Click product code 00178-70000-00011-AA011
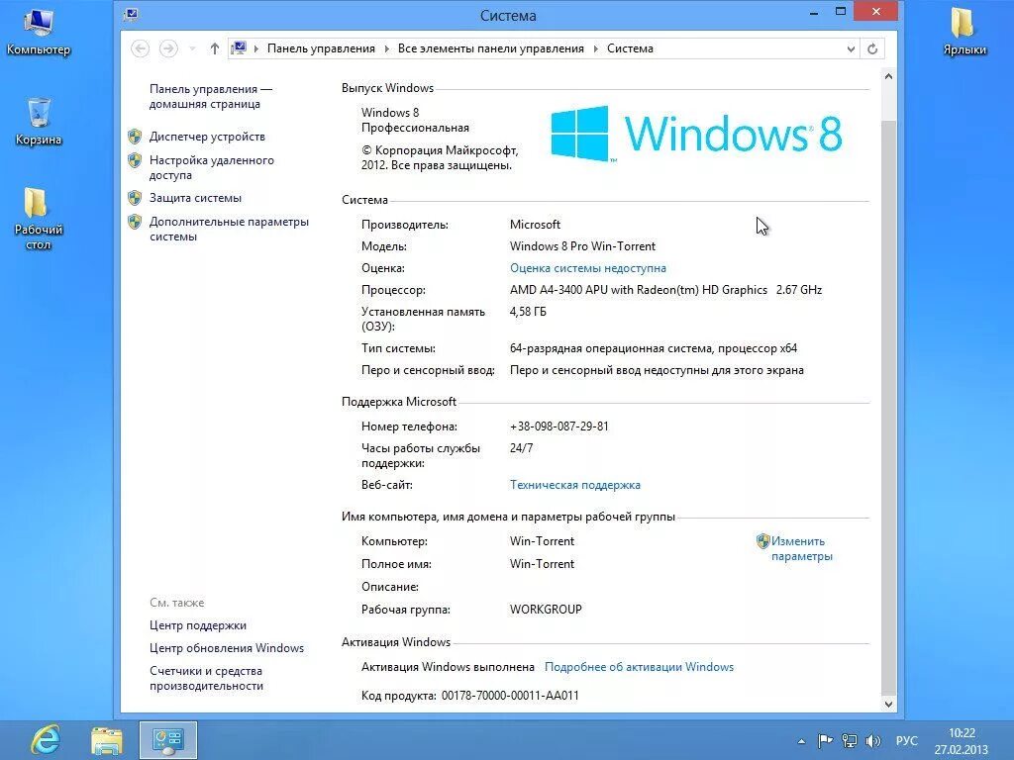1014x760 pixels. (x=510, y=696)
